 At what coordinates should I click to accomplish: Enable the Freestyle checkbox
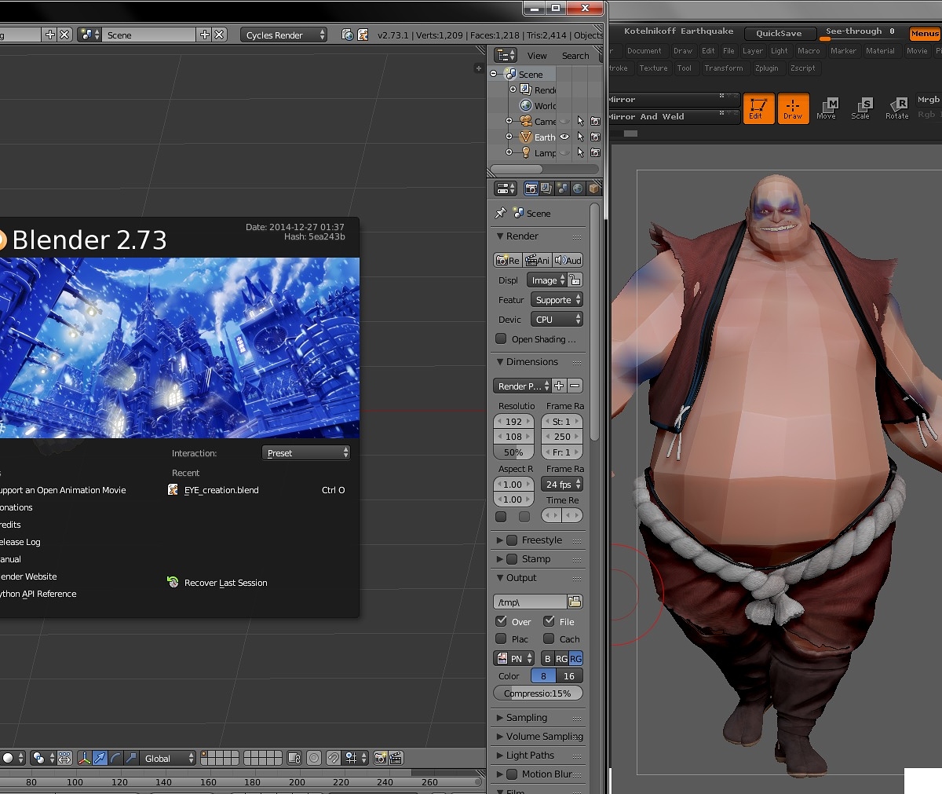click(512, 540)
